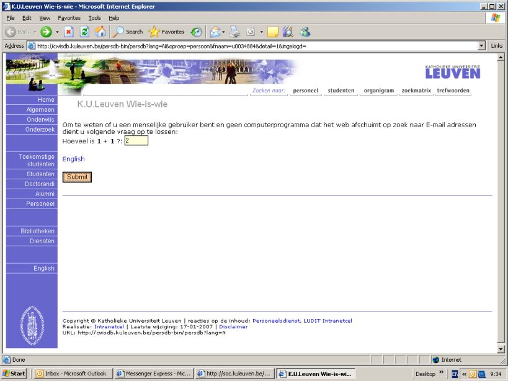
Task: Click the History icon in the toolbar
Action: (x=196, y=32)
